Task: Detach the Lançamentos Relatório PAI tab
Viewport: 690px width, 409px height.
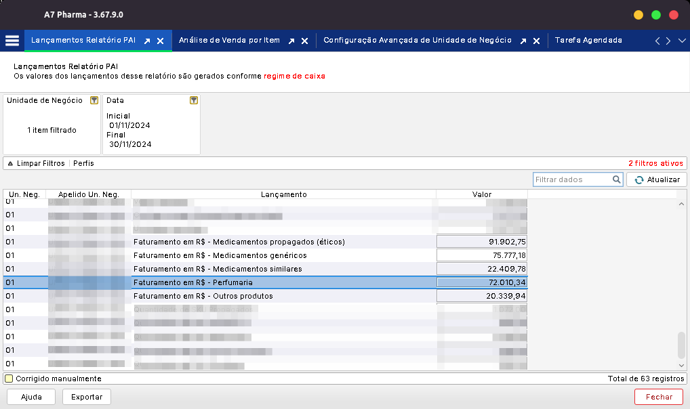Action: tap(147, 41)
